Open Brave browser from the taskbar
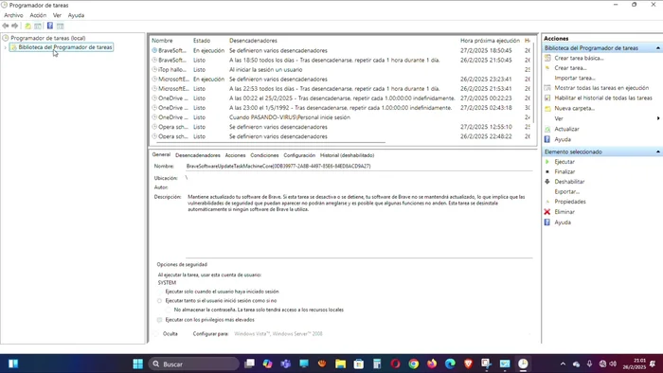Viewport: 663px width, 373px height. coord(468,364)
